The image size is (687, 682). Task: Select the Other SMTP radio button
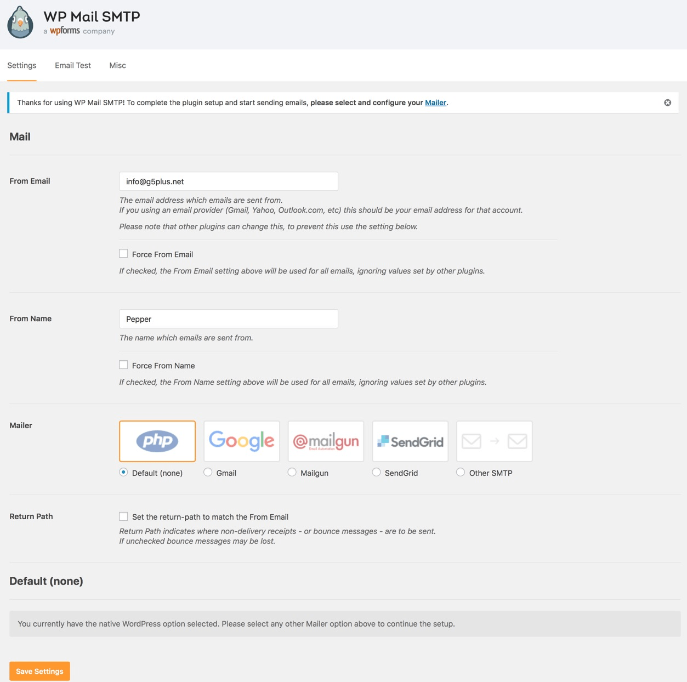(x=461, y=472)
